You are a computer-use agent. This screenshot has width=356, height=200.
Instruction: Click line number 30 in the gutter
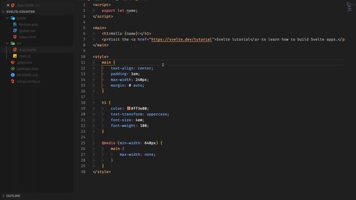coord(83,172)
